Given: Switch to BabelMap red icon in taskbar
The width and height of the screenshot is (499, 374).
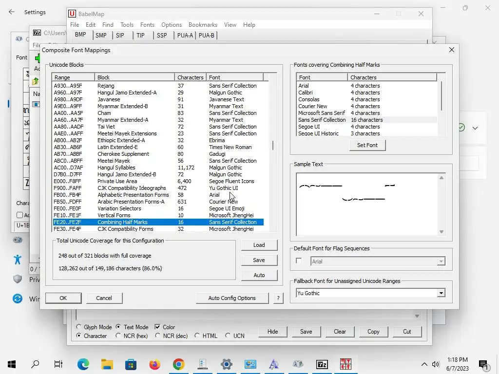Looking at the screenshot, I should coord(345,364).
